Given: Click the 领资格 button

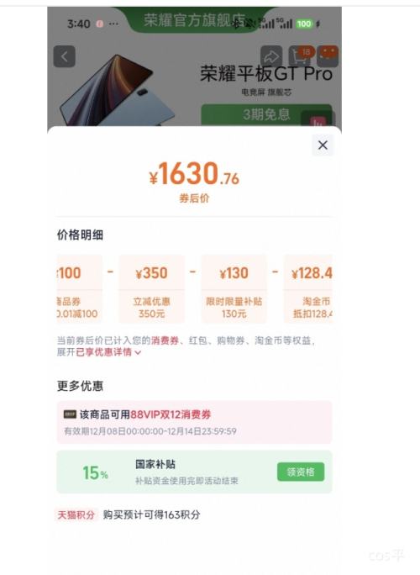Looking at the screenshot, I should 301,472.
